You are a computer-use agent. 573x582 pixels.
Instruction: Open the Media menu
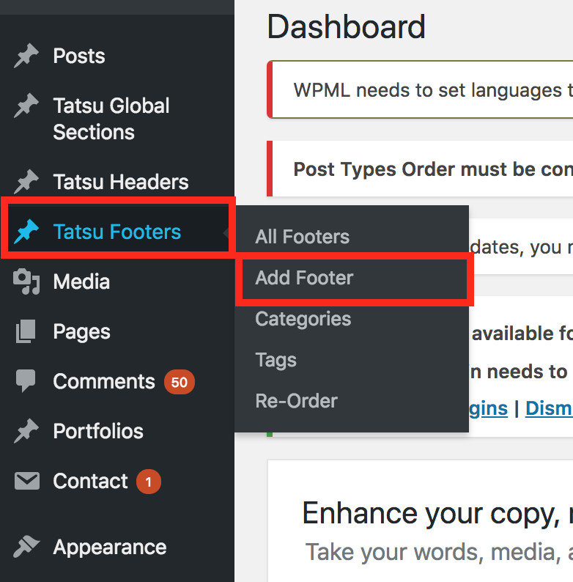click(x=81, y=281)
